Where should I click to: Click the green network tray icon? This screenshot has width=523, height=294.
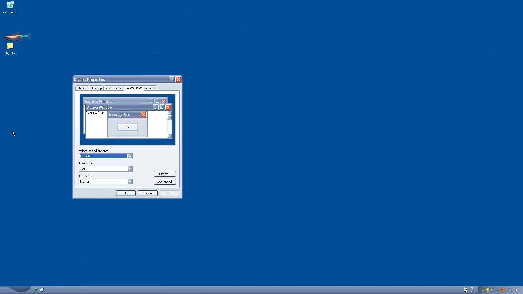(x=483, y=290)
